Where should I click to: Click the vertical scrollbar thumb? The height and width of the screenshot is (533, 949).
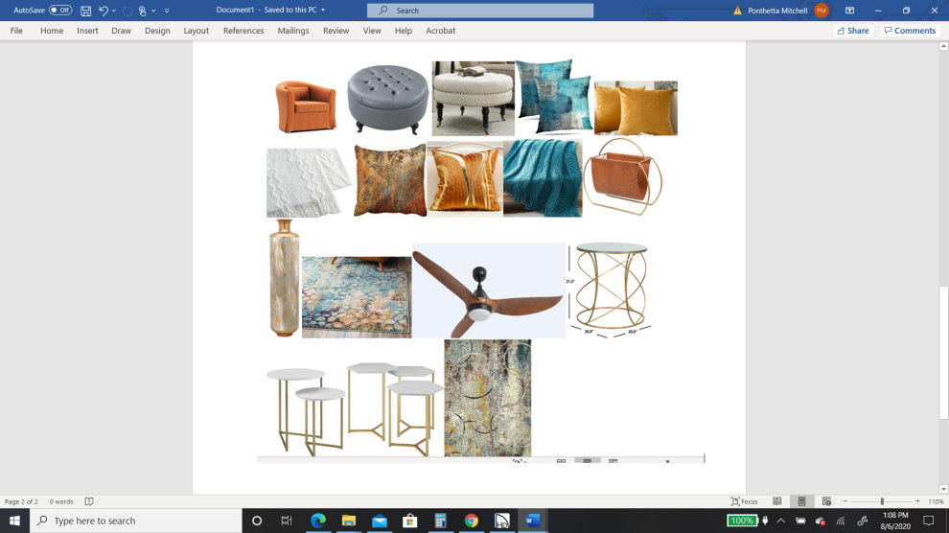(943, 353)
